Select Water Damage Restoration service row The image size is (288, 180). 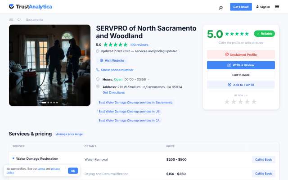pos(37,158)
